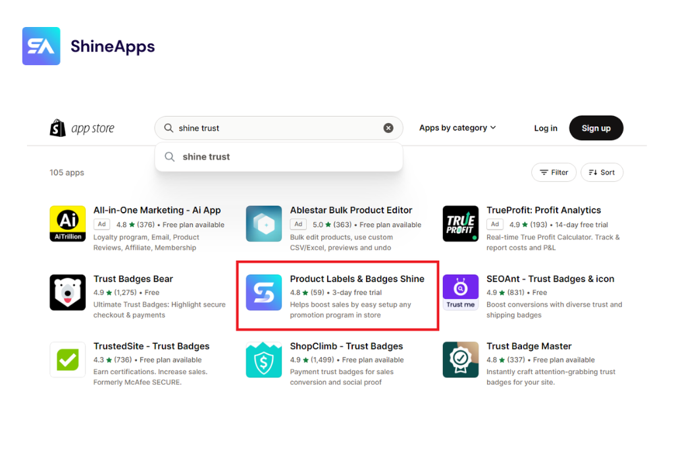Open the AiTrillion app icon
The width and height of the screenshot is (674, 461).
[68, 224]
